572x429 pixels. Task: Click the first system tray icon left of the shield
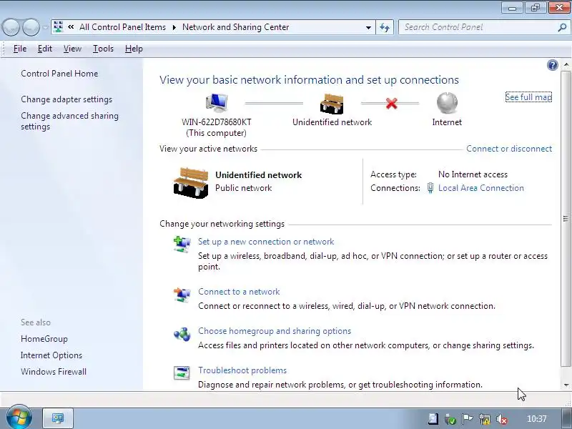click(433, 419)
